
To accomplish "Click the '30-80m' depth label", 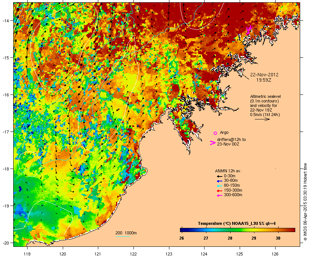I will coord(231,181).
